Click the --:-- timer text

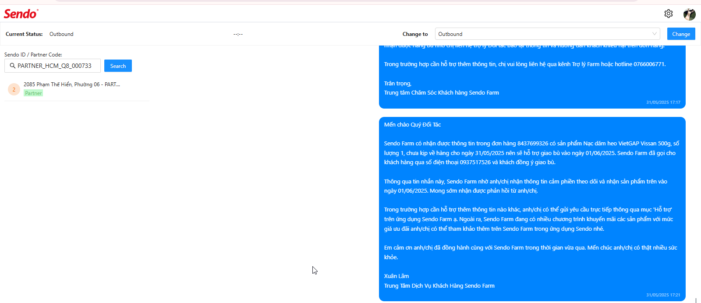tap(238, 34)
